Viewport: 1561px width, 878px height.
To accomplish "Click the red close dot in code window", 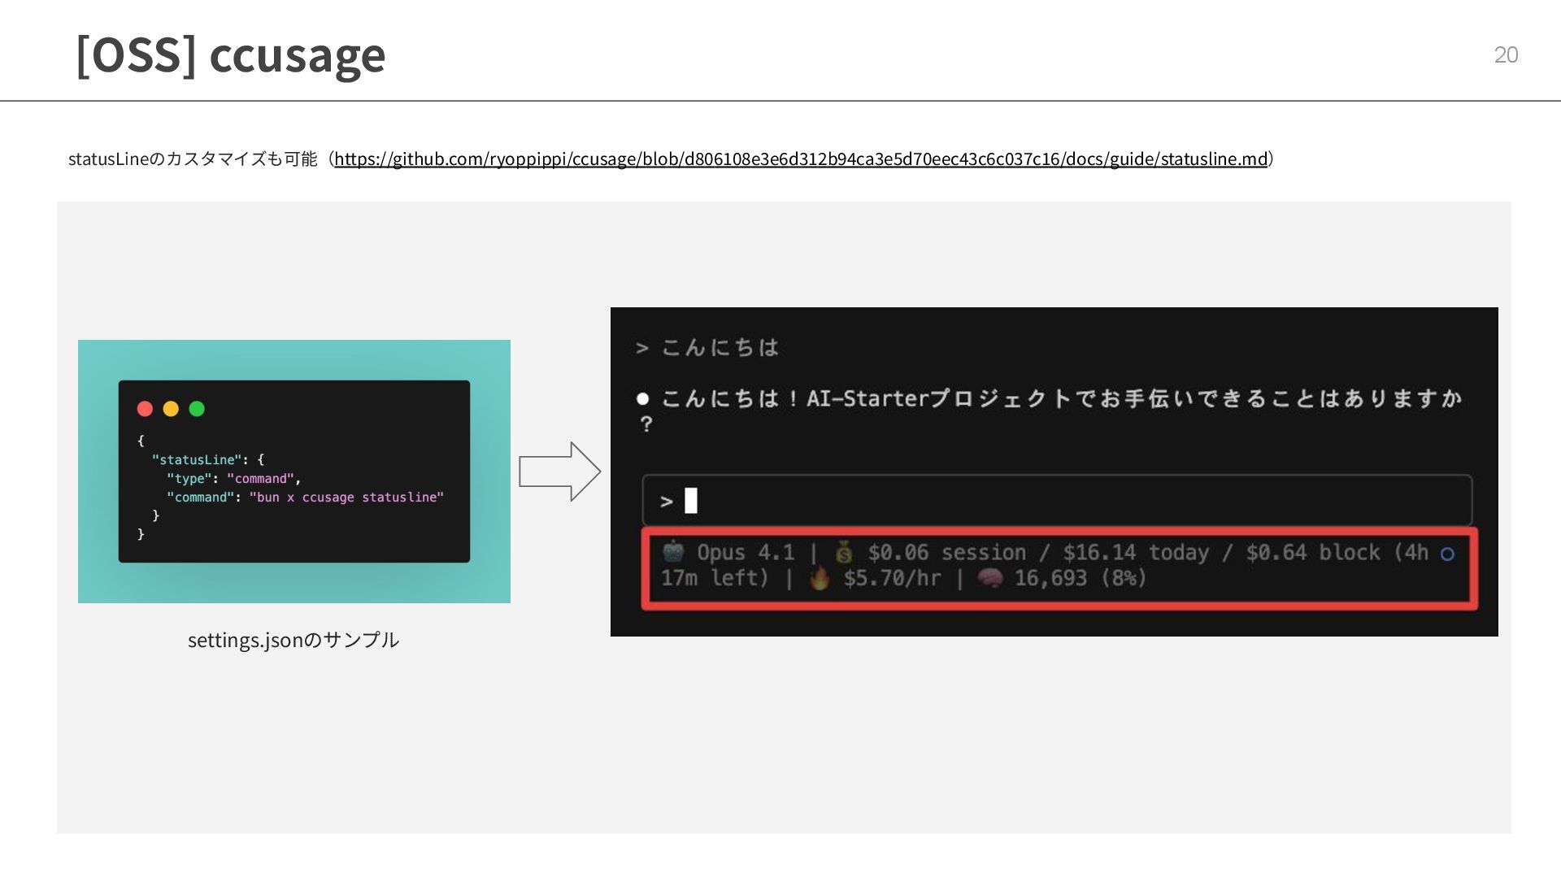I will [145, 409].
